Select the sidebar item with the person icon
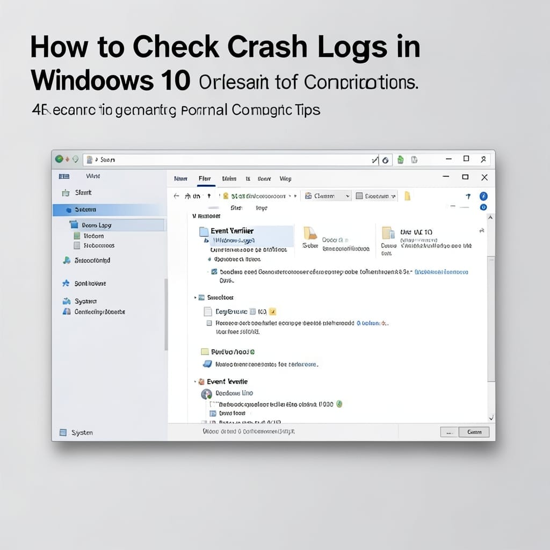 (x=86, y=260)
